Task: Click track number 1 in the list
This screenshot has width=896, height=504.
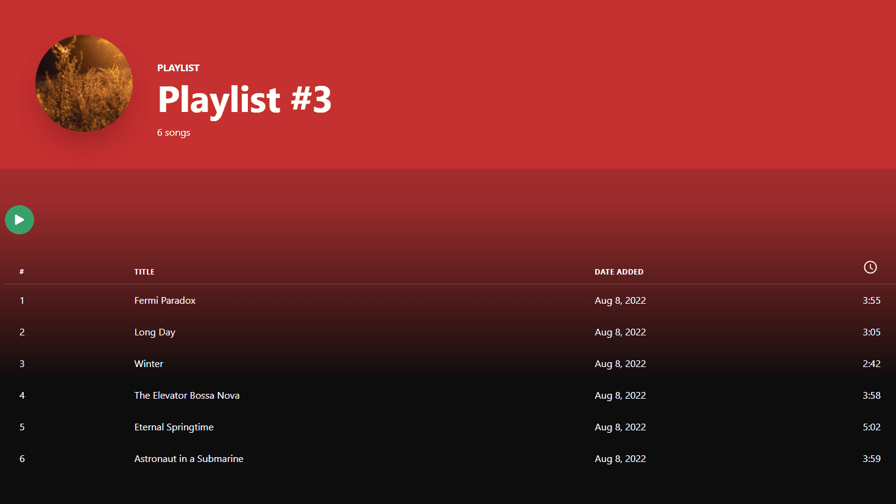Action: click(22, 301)
